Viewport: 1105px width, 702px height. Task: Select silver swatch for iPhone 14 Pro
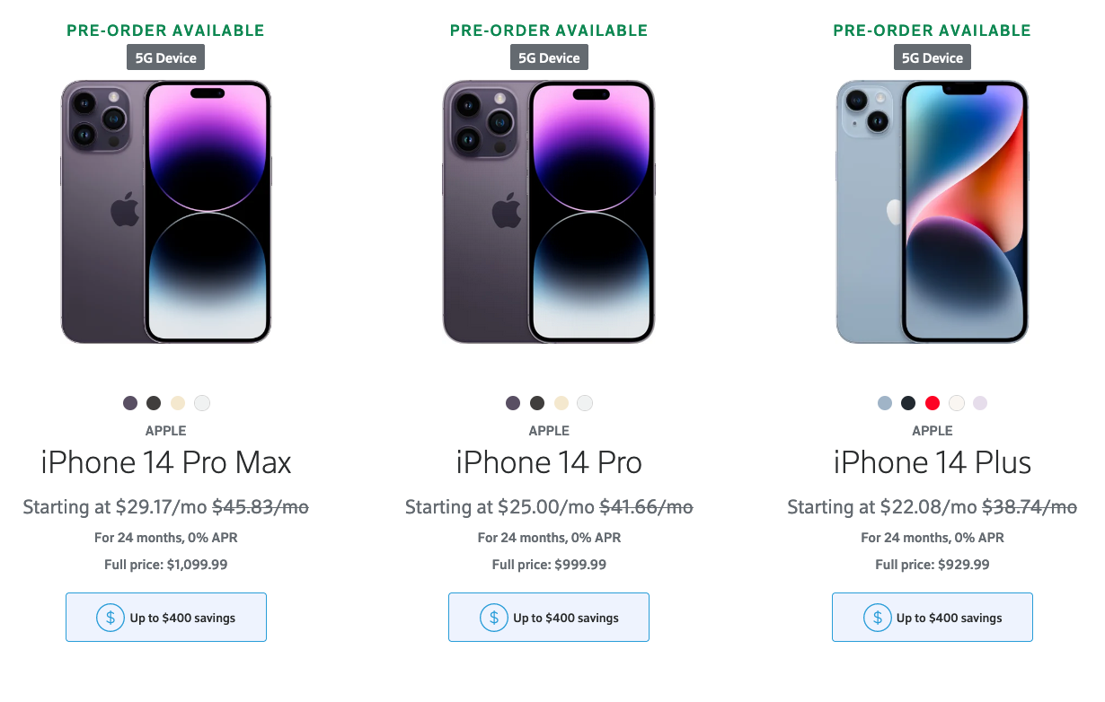(x=585, y=403)
